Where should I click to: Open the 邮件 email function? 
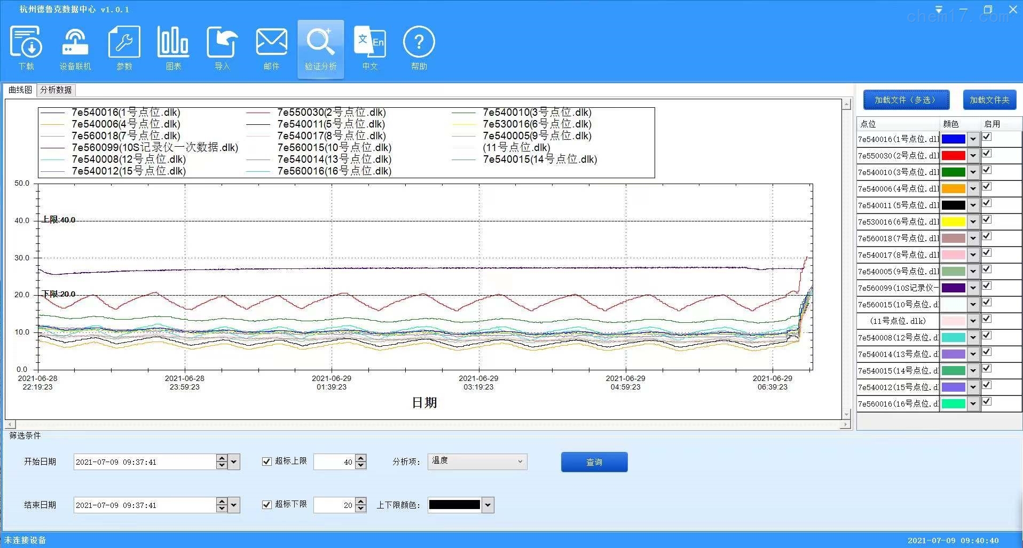pyautogui.click(x=271, y=48)
